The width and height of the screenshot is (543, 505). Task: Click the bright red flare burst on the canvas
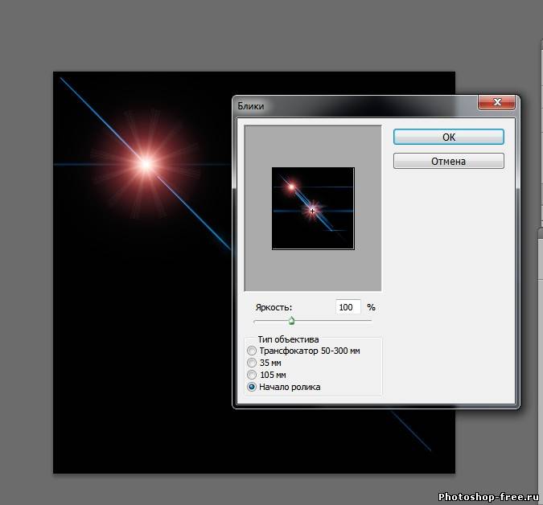pyautogui.click(x=146, y=164)
